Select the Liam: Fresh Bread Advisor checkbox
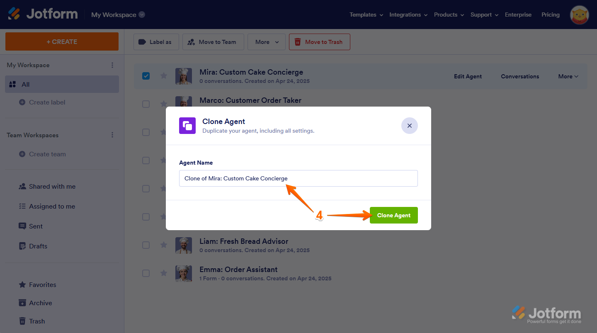The width and height of the screenshot is (597, 333). [x=146, y=245]
